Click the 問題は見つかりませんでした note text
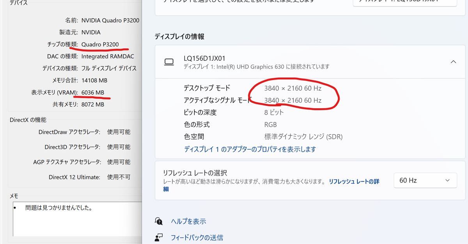The image size is (468, 244). [58, 208]
